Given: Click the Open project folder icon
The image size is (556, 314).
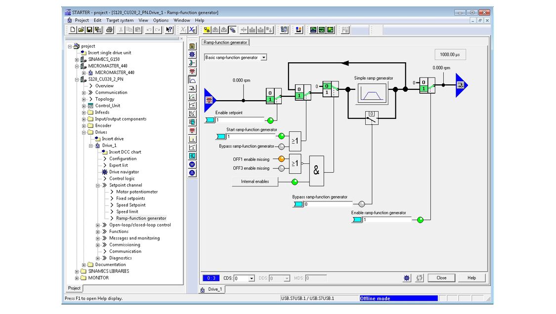Looking at the screenshot, I should (x=81, y=30).
